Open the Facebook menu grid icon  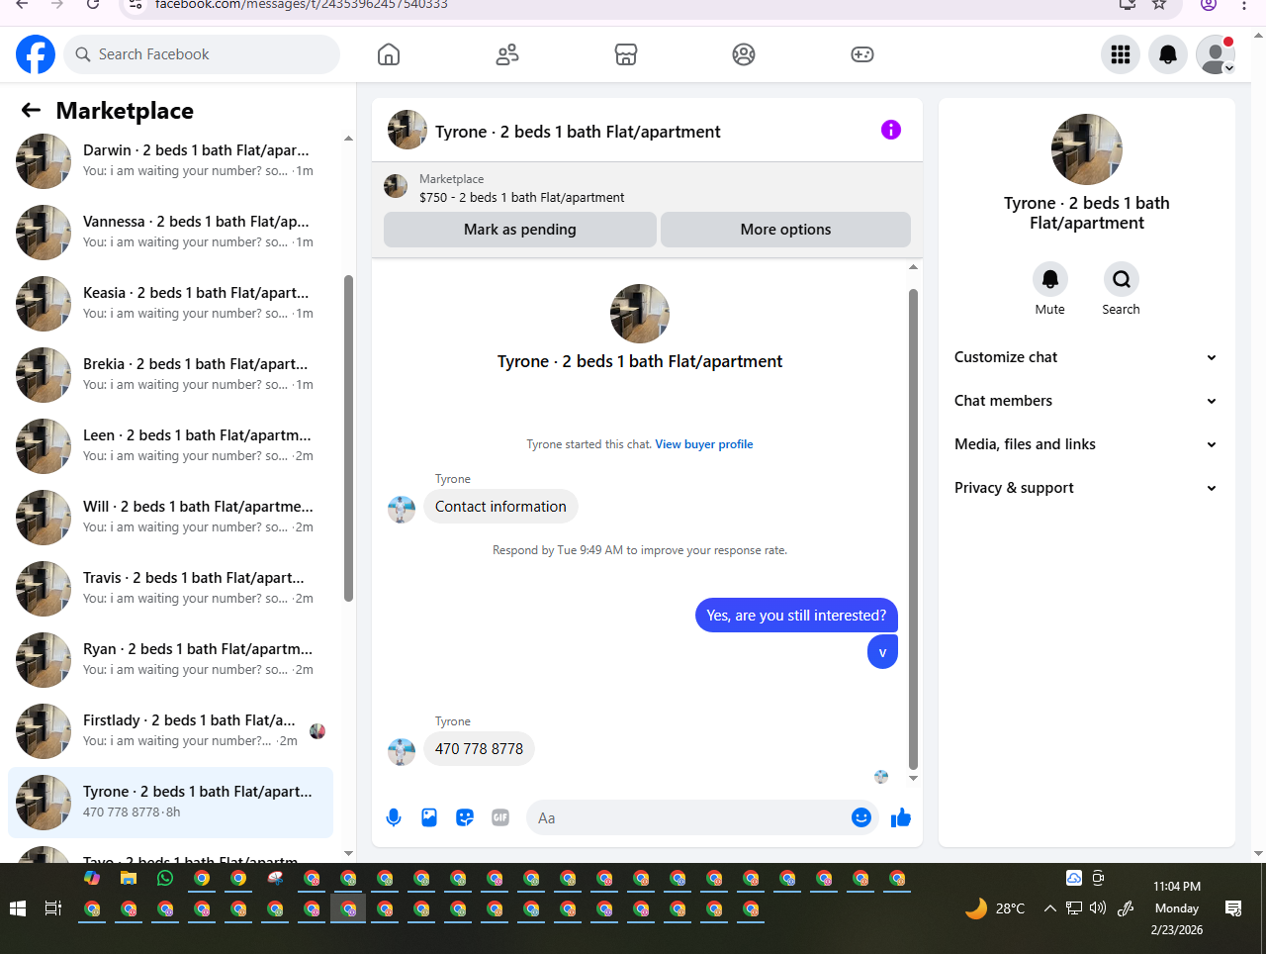(x=1121, y=54)
